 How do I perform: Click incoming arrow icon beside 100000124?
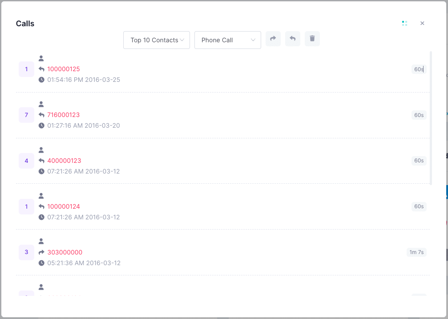pyautogui.click(x=41, y=206)
